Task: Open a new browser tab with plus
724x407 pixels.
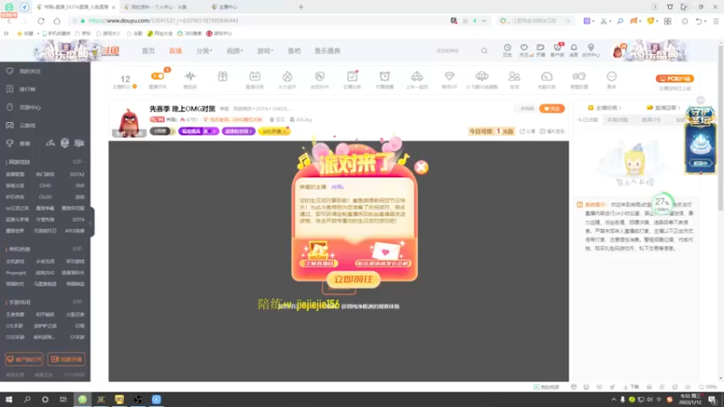Action: click(x=301, y=7)
